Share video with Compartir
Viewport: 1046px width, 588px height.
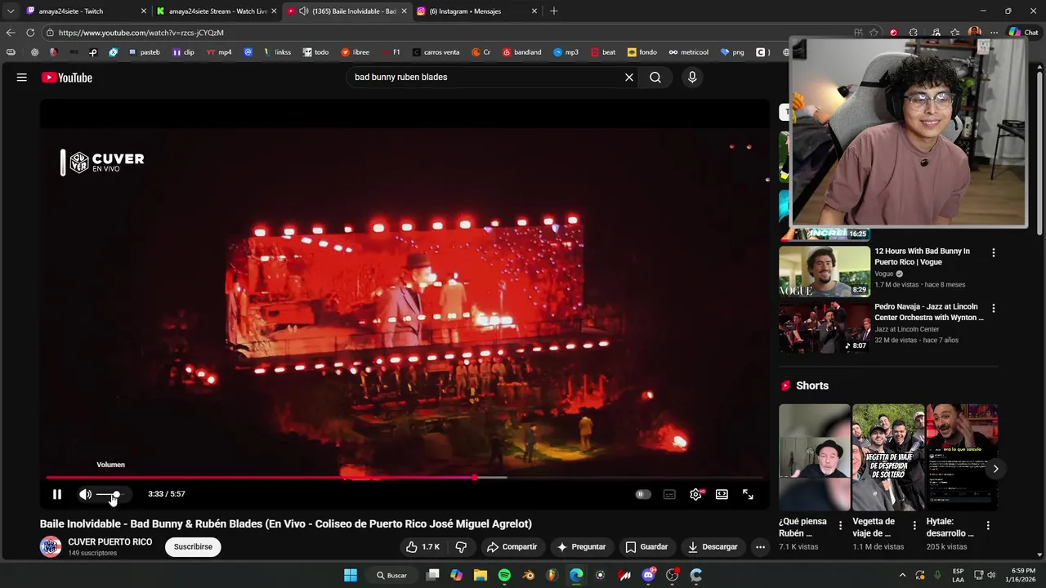pos(512,547)
